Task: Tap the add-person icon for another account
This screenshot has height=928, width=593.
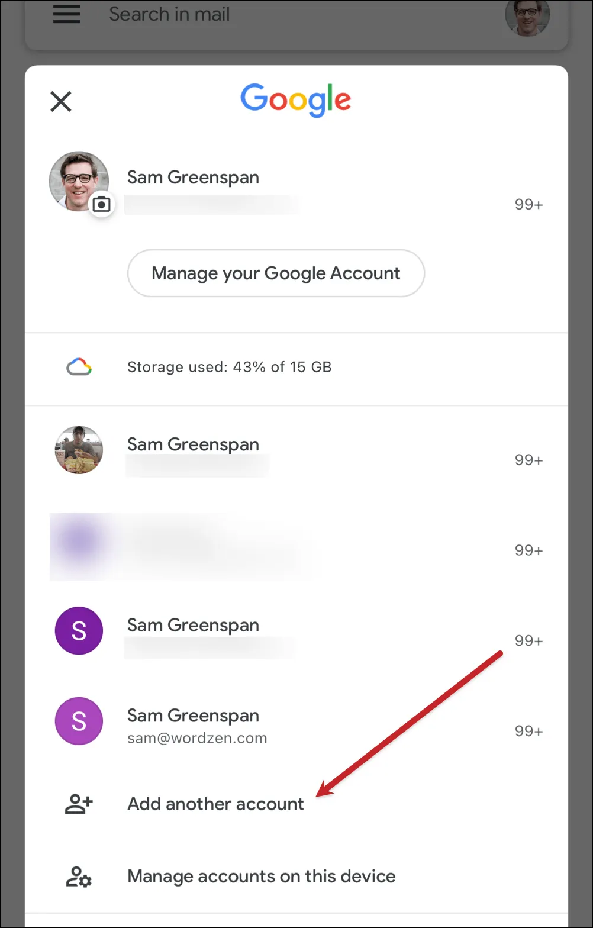Action: (x=79, y=804)
